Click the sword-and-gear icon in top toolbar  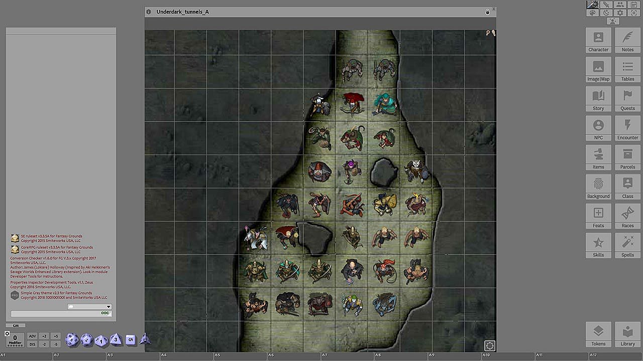593,5
